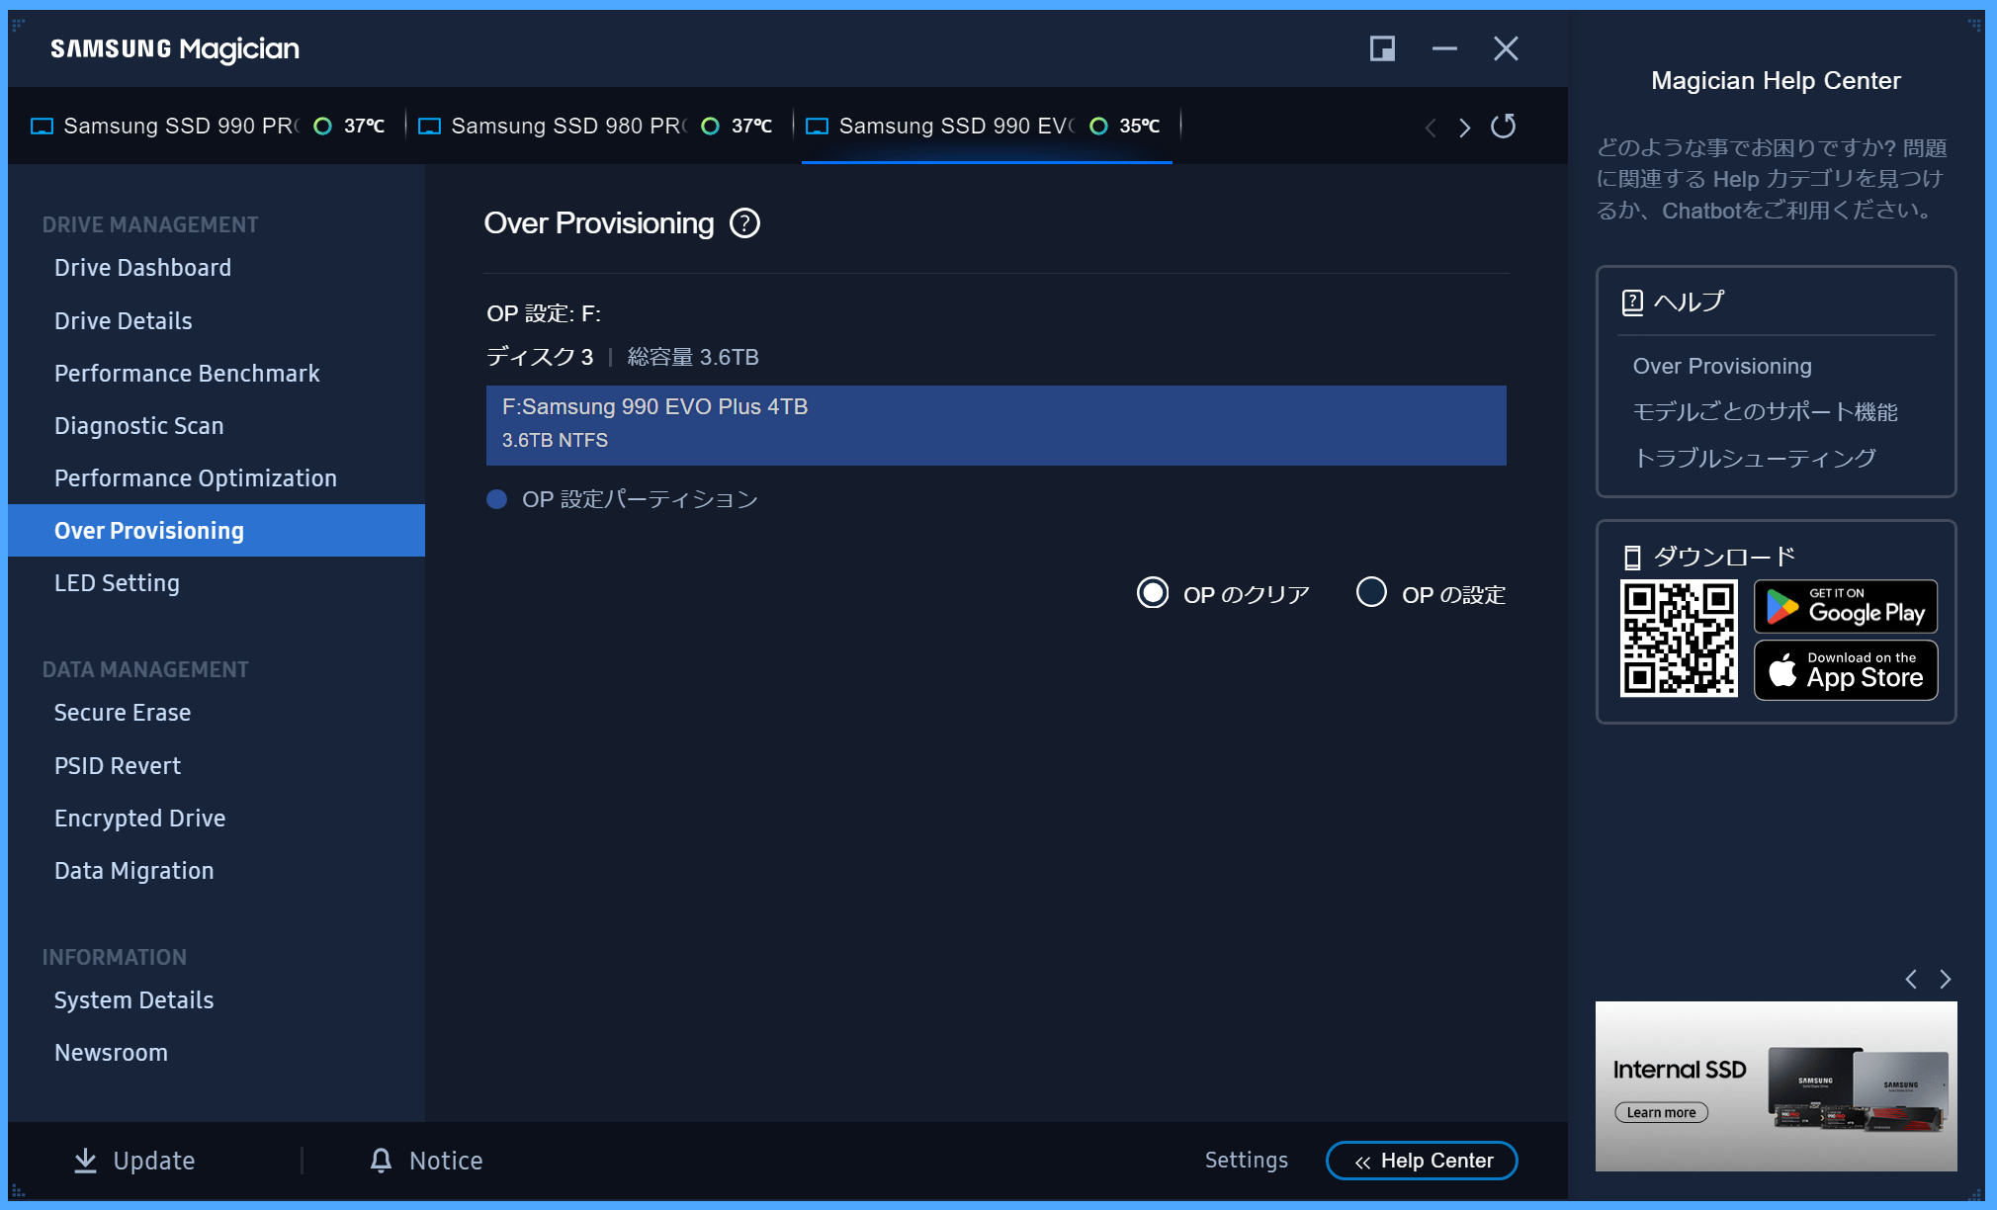Click the 'OP 設定: F:' label
Screen dimensions: 1997x1210
coord(544,313)
